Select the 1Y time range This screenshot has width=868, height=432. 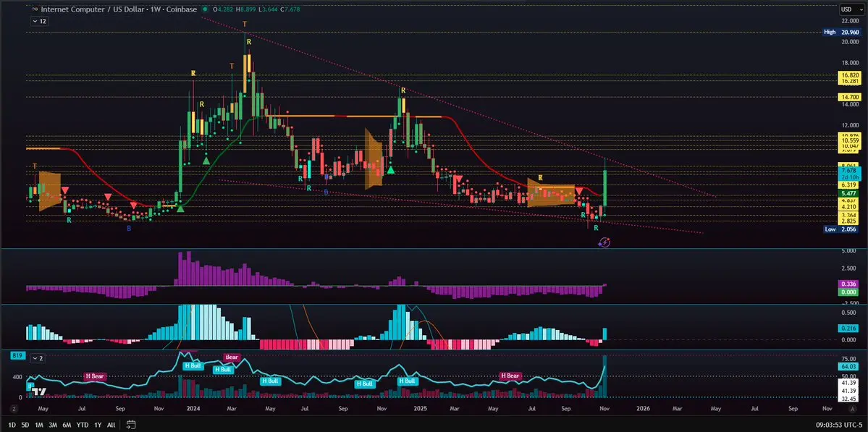click(x=98, y=425)
